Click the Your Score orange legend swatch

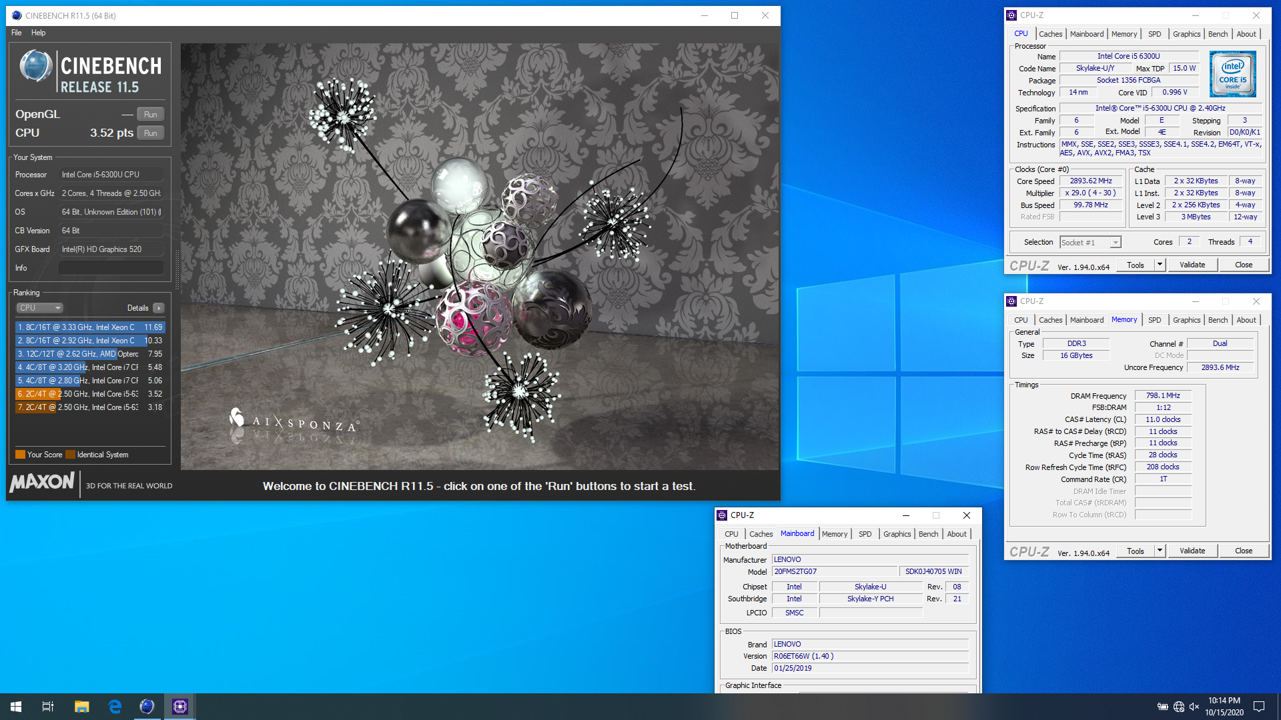(x=20, y=455)
